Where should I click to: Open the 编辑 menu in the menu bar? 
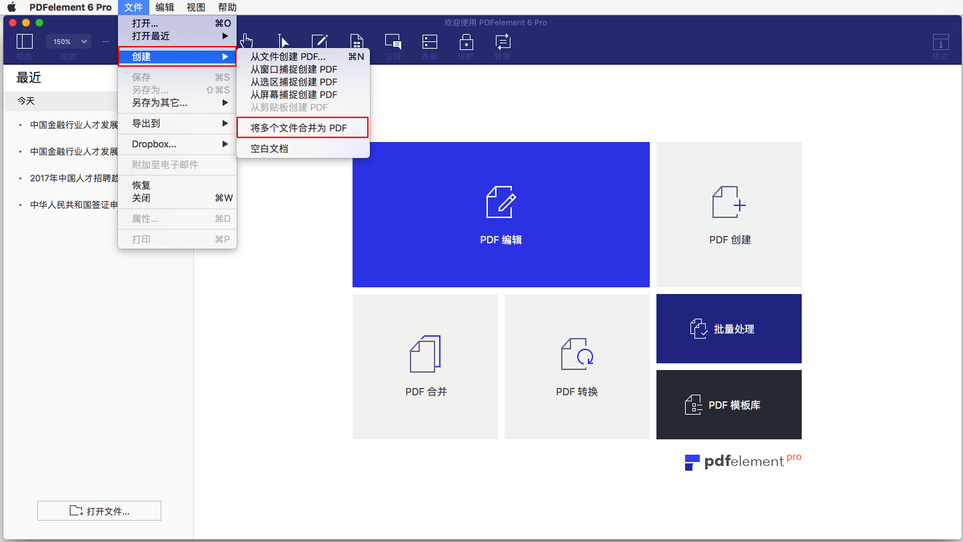164,7
